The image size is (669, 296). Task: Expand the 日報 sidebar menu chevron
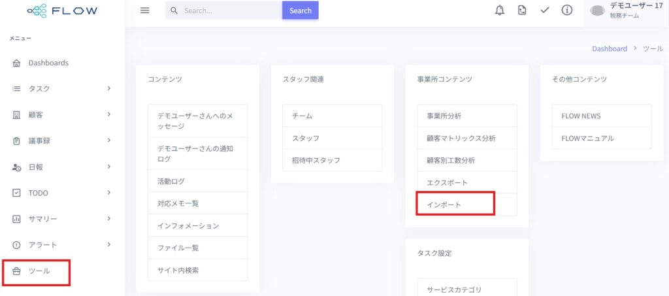tap(109, 167)
